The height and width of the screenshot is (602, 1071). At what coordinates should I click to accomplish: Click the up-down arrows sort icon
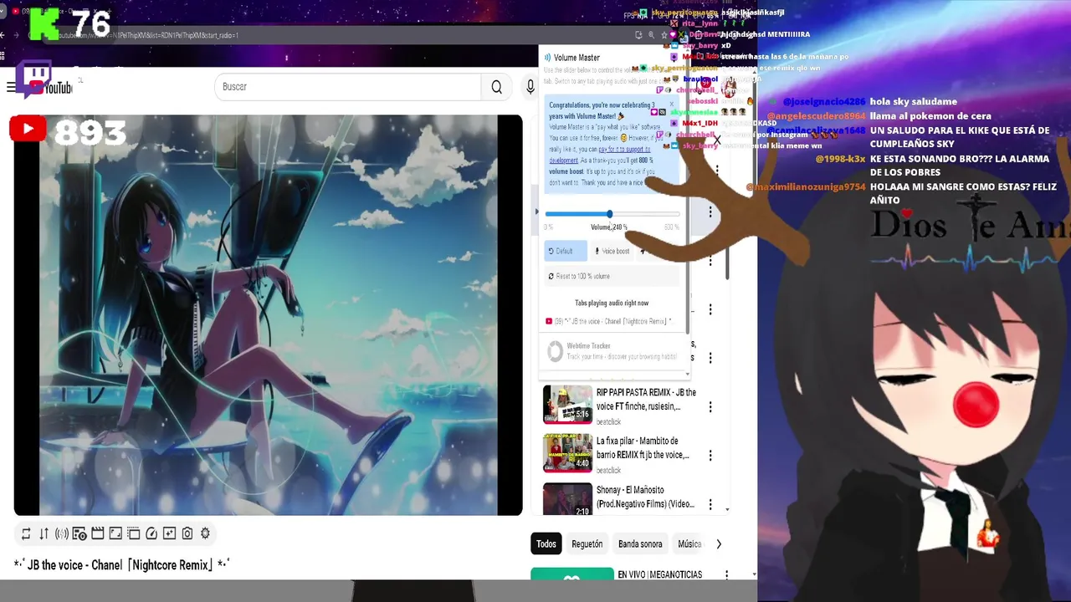coord(44,533)
